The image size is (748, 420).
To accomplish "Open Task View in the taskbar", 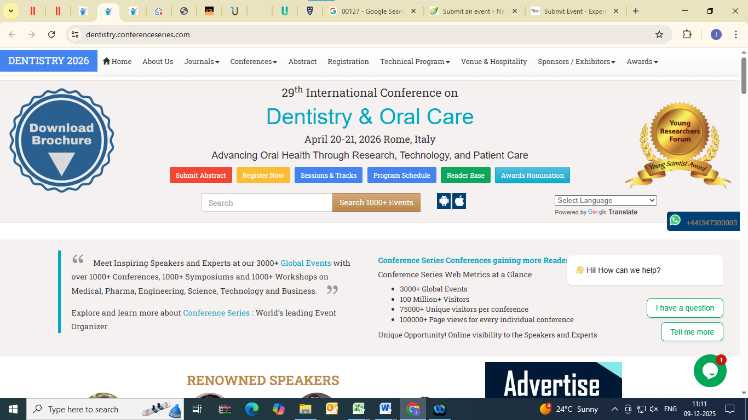I will point(197,409).
